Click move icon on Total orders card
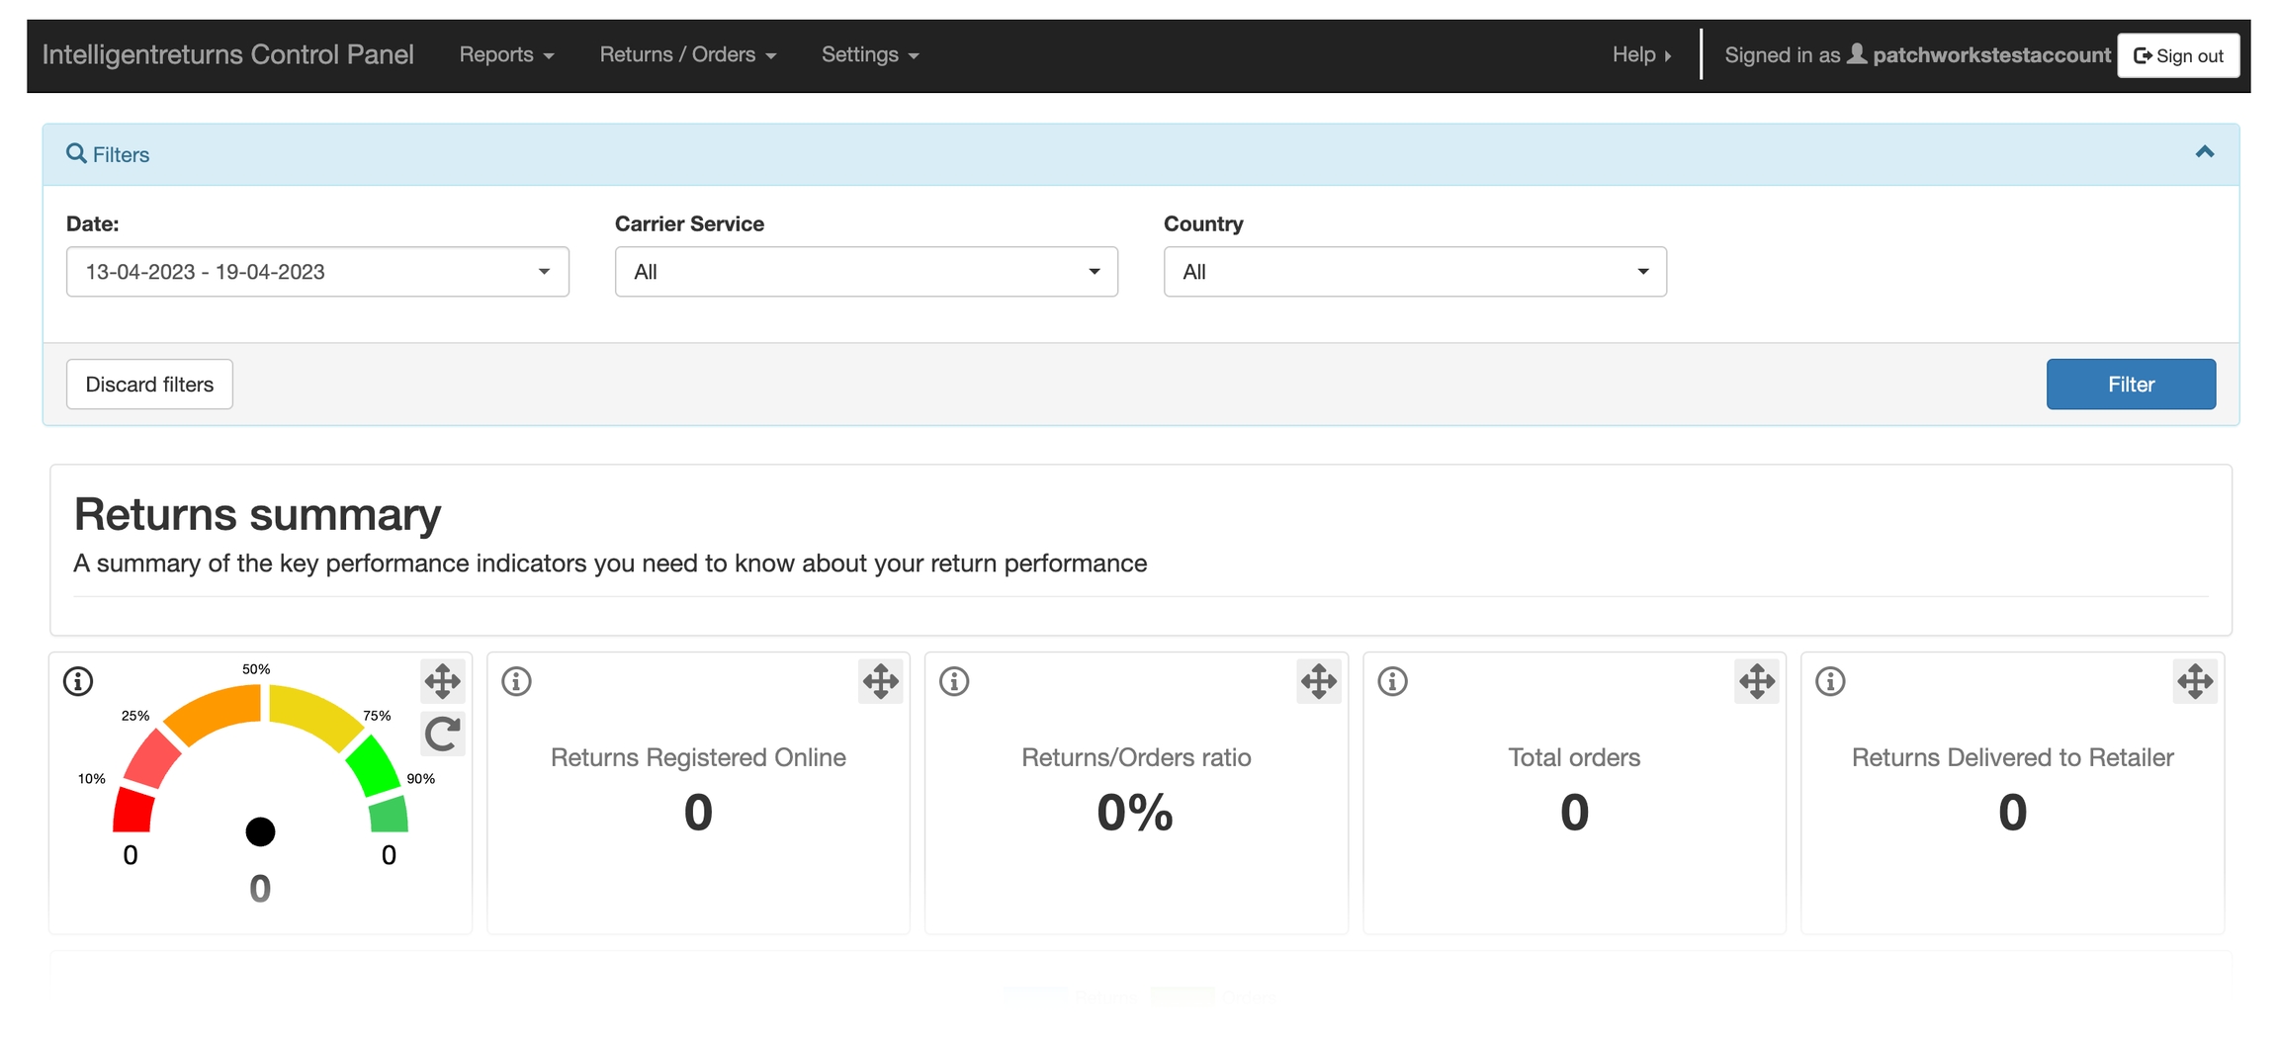2278x1043 pixels. (x=1756, y=681)
